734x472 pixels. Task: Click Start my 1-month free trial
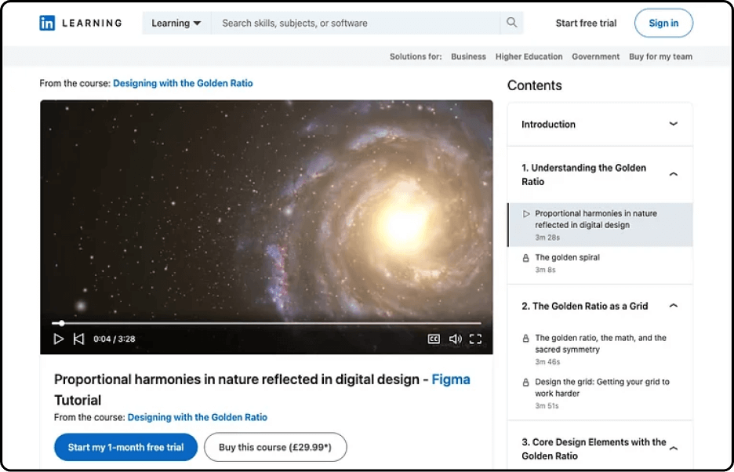pyautogui.click(x=126, y=447)
